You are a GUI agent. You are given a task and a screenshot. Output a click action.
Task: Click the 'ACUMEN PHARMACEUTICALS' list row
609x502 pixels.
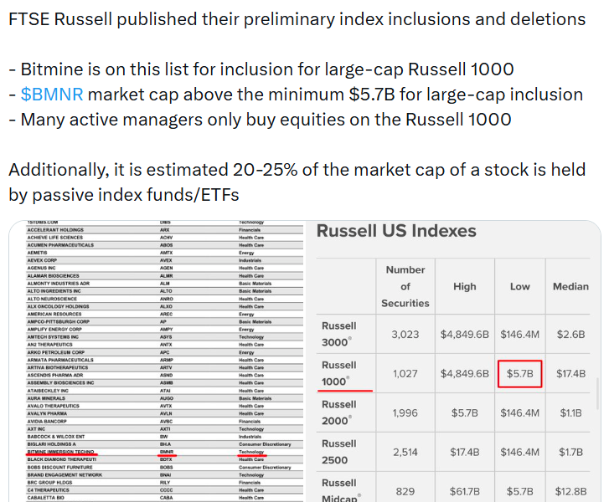(165, 245)
